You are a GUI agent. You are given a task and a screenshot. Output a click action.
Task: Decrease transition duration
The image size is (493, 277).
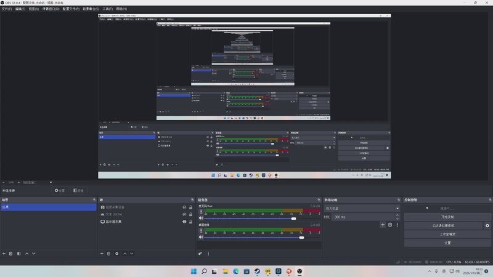click(397, 219)
